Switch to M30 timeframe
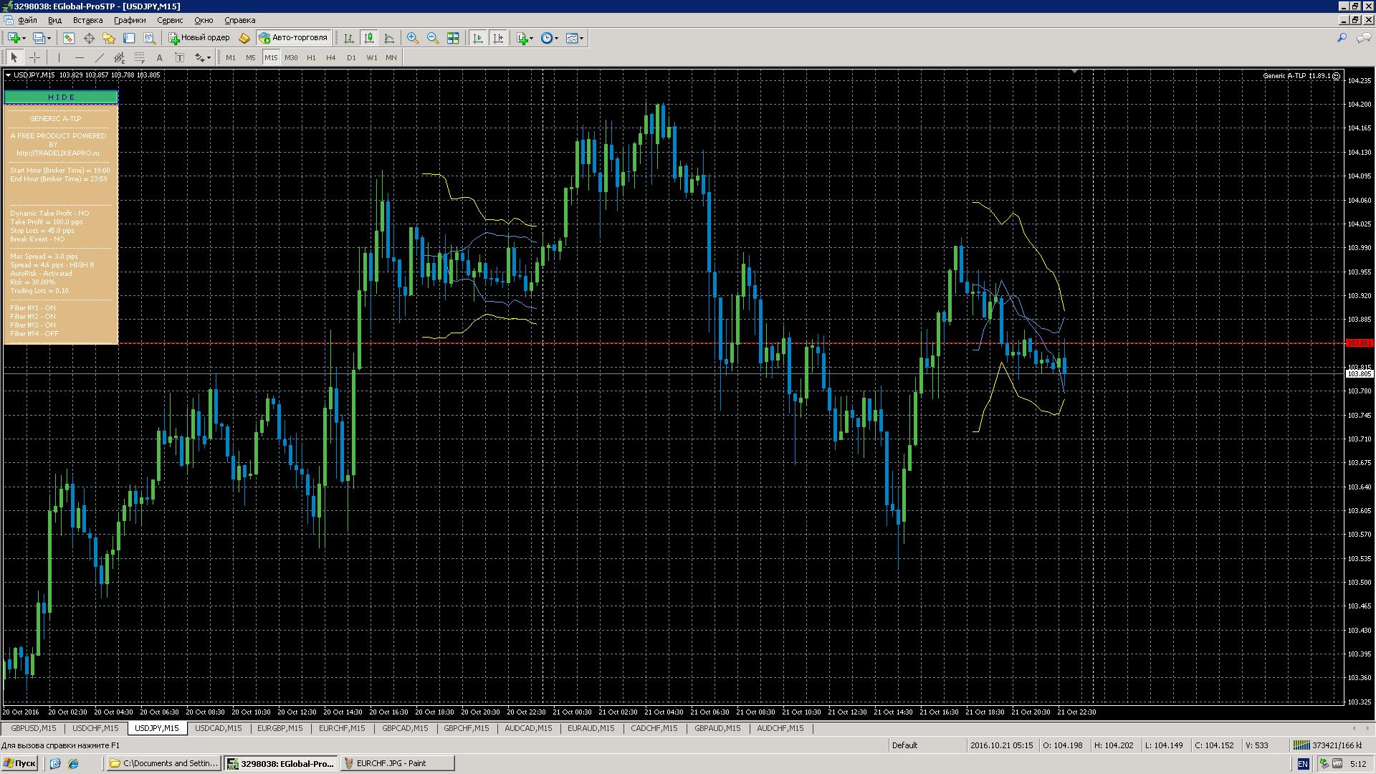Screen dimensions: 1376x774 pos(291,57)
